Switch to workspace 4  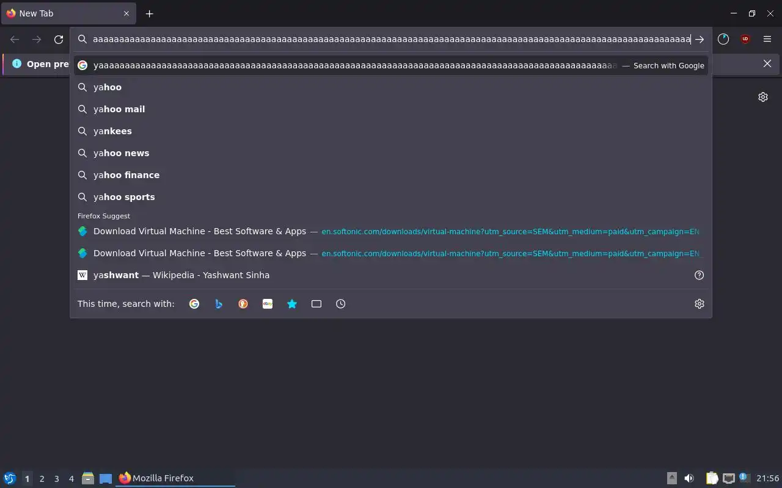click(71, 479)
